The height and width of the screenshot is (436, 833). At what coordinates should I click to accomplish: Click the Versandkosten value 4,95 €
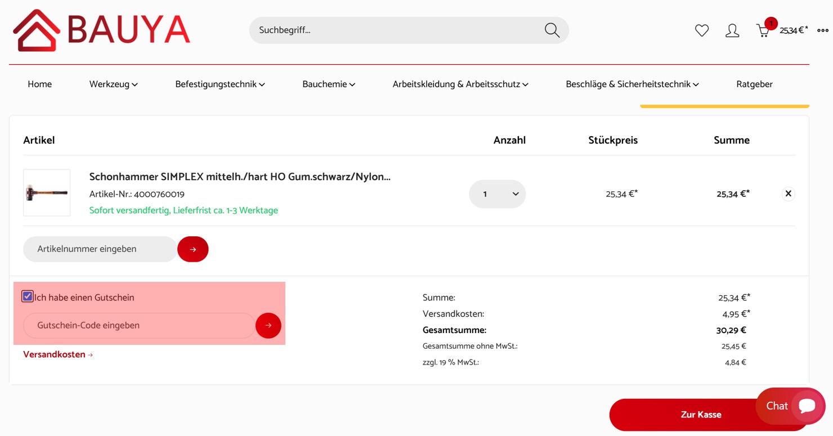tap(736, 313)
